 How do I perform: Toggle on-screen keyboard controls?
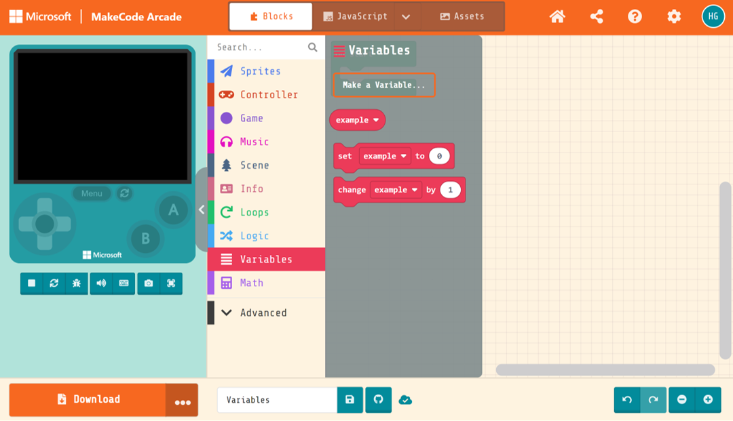pos(124,283)
